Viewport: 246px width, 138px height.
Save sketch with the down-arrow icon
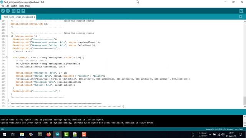(x=23, y=11)
